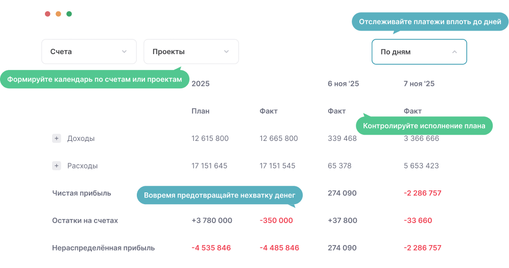Click the Счета dropdown chevron arrow

pos(124,52)
